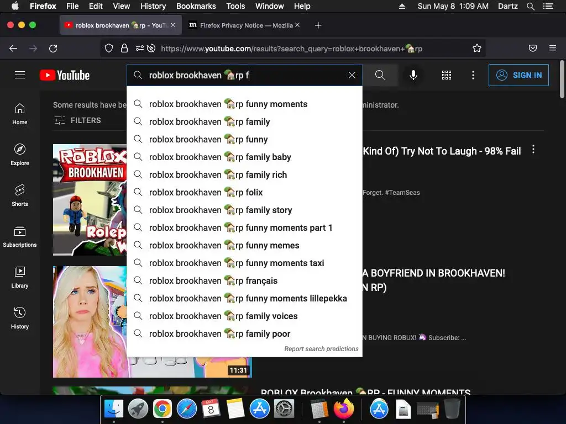Open the Tools menu

coord(235,6)
